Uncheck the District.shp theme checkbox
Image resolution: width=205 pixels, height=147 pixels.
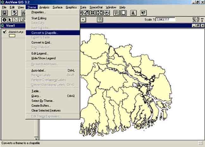pyautogui.click(x=4, y=31)
